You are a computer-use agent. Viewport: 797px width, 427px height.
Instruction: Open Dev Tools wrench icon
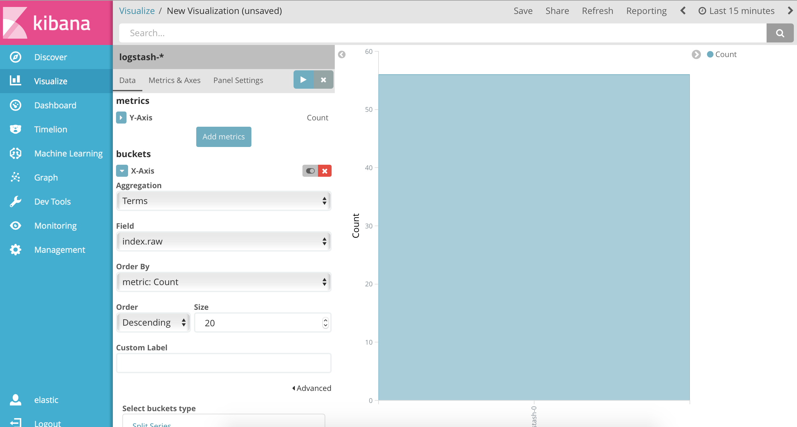point(15,201)
